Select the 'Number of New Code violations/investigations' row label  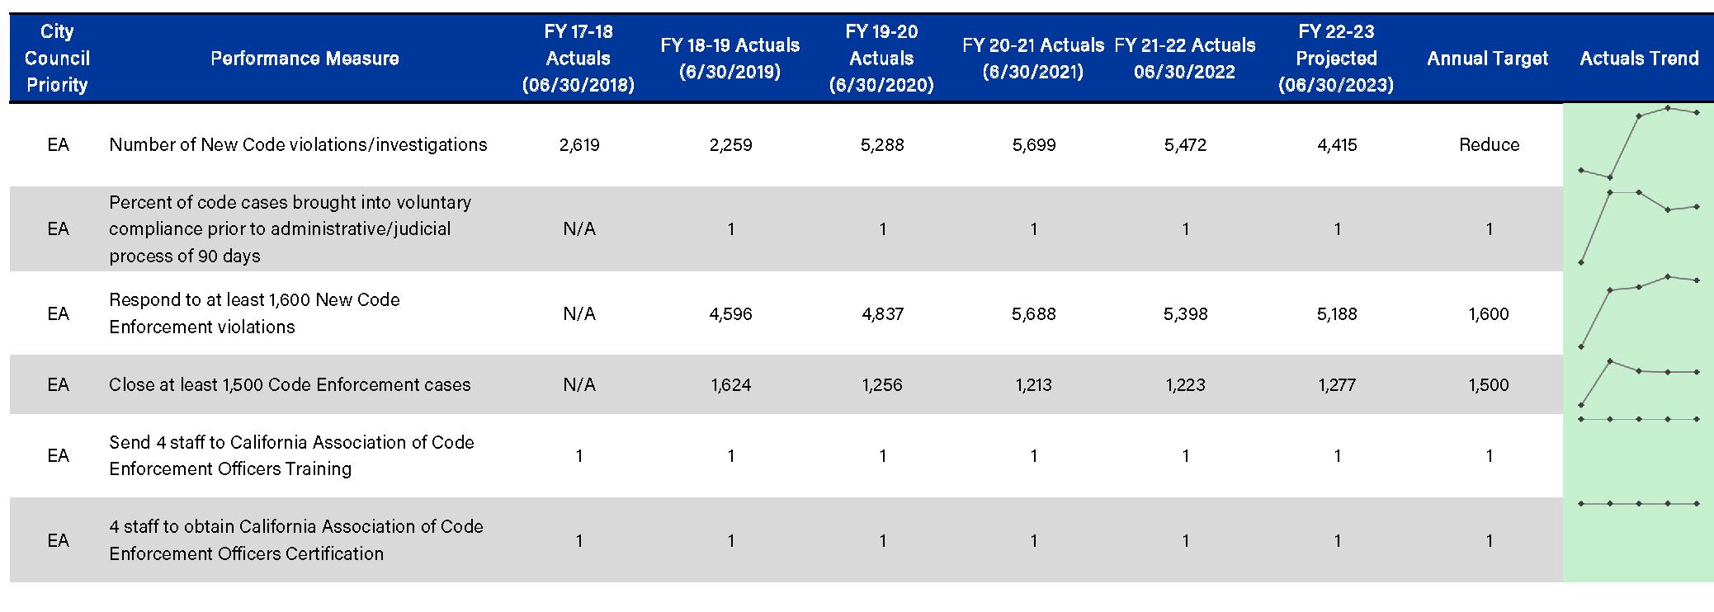coord(298,145)
